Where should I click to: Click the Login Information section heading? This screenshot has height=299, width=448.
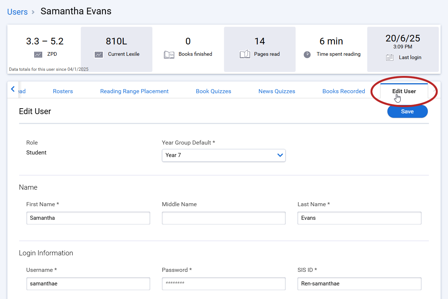46,253
